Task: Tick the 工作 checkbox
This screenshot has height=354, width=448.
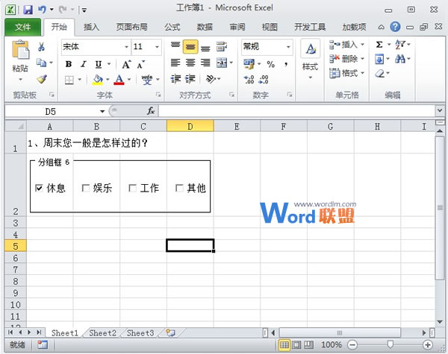Action: [x=132, y=189]
